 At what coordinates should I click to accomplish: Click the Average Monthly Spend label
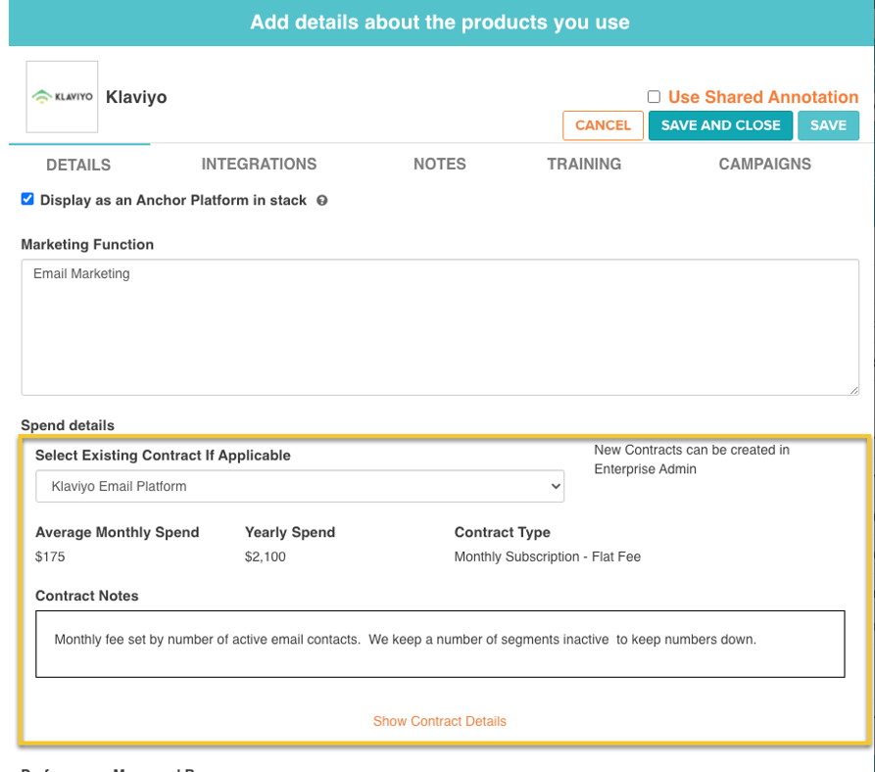118,532
